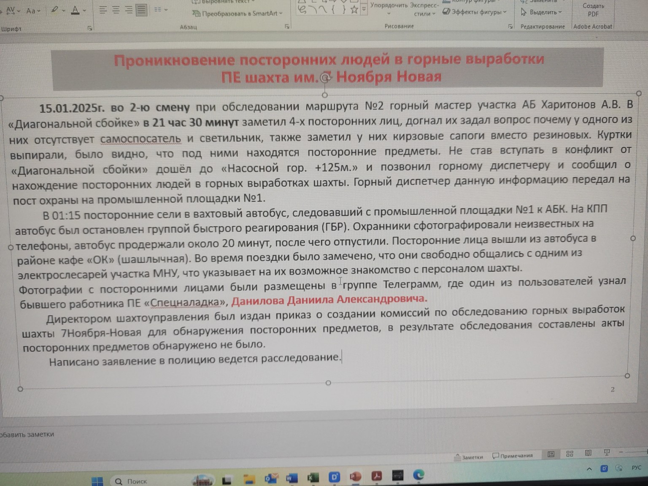Select the left brace shape

(333, 9)
